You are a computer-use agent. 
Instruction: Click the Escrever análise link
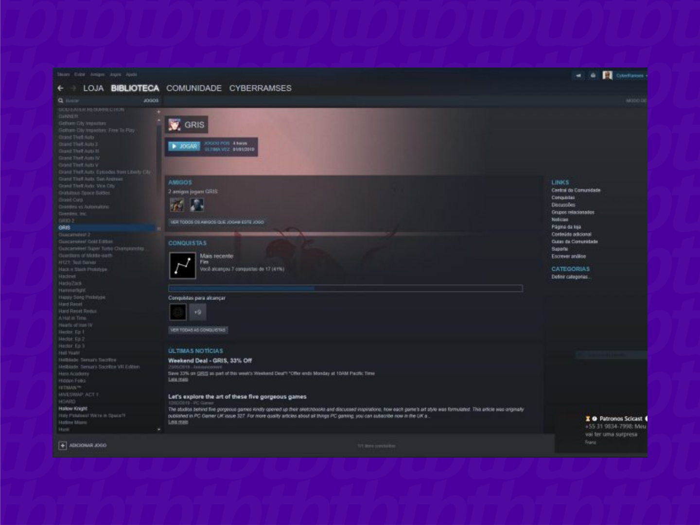coord(568,256)
